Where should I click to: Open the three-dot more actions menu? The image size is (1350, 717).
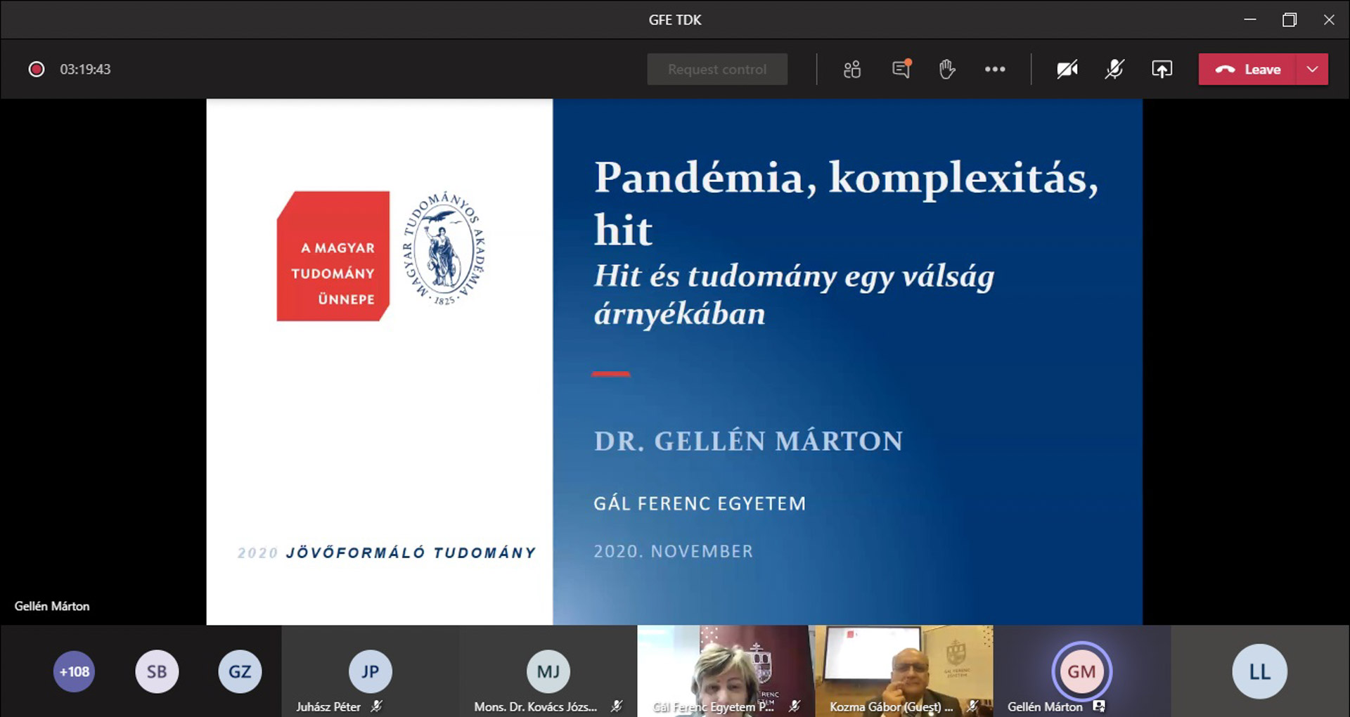coord(994,70)
